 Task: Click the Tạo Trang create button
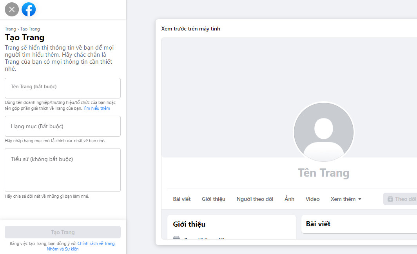pyautogui.click(x=63, y=232)
